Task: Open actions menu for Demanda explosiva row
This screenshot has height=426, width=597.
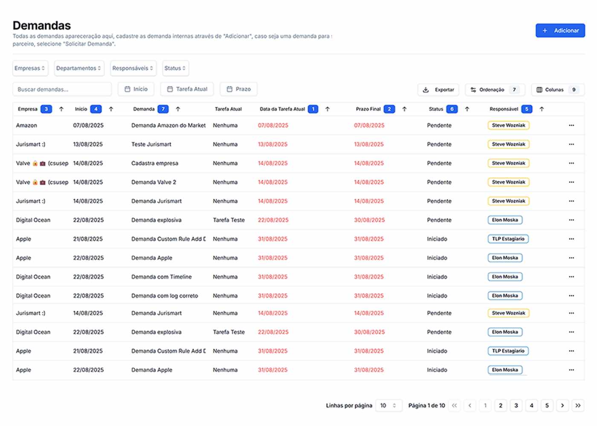Action: [x=571, y=220]
